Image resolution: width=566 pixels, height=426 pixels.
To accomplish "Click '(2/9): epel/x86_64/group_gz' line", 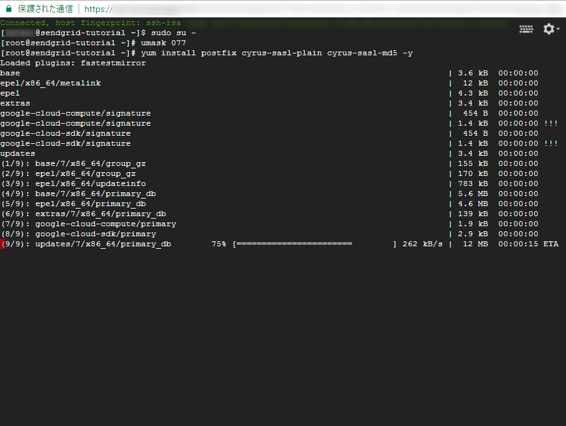I will click(68, 174).
